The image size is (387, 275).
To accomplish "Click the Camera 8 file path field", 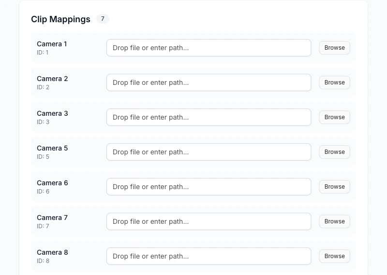I will pos(208,256).
